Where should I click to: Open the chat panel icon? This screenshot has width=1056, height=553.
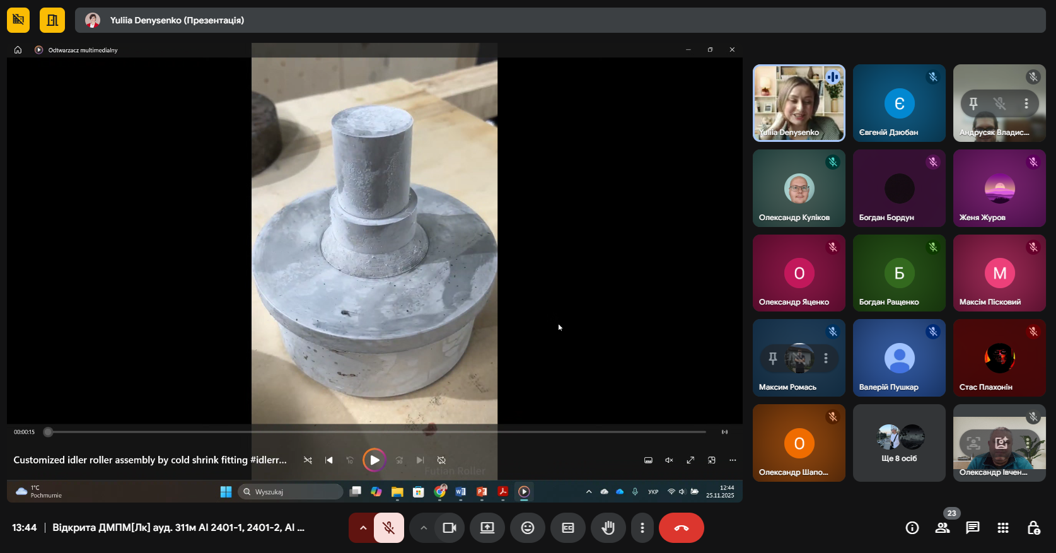click(972, 528)
